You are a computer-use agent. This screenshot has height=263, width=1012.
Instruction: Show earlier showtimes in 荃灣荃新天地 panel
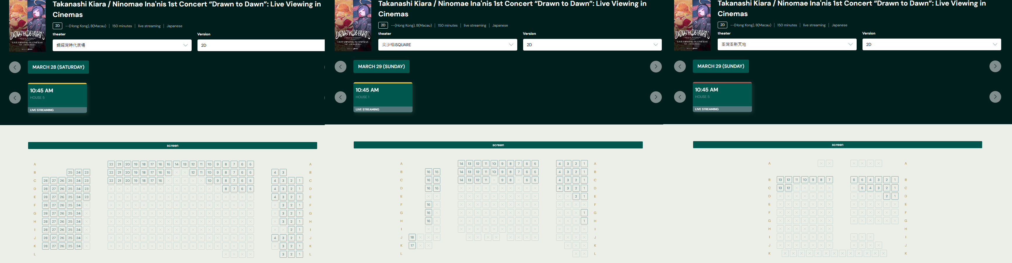680,96
